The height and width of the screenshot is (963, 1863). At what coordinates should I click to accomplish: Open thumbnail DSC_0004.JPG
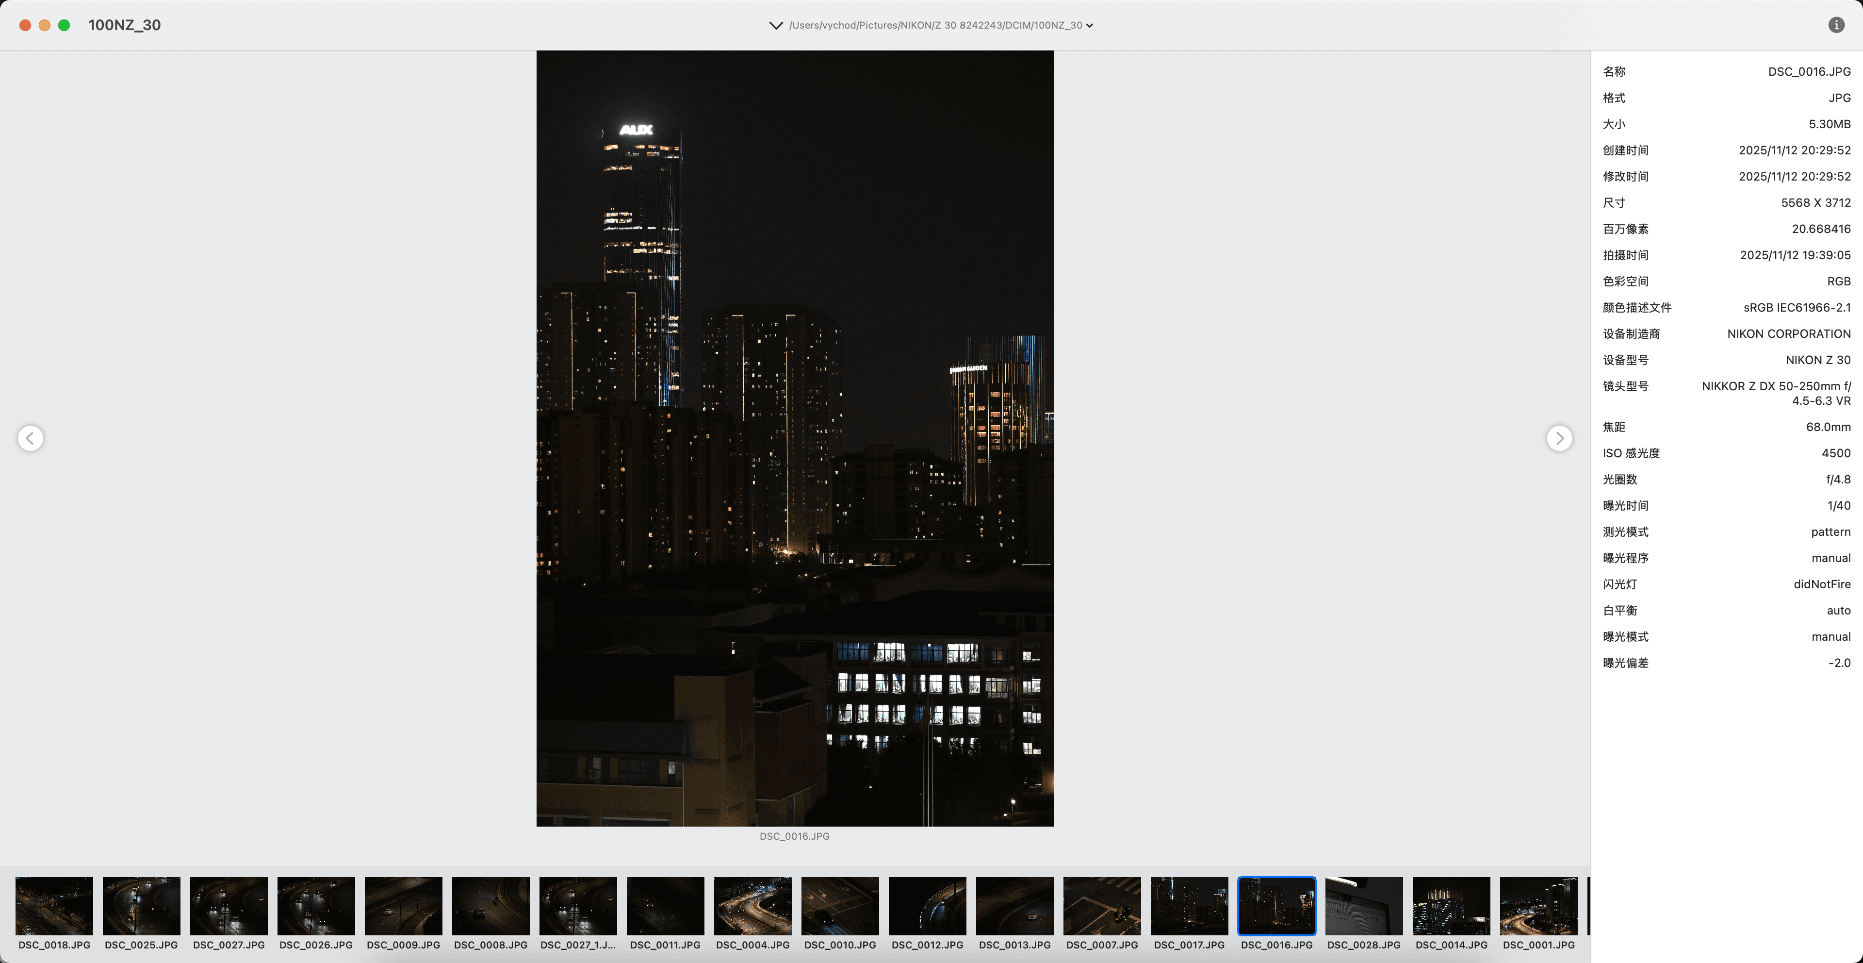753,906
